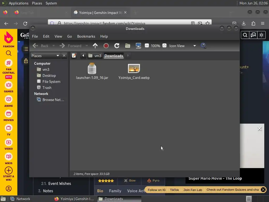Image resolution: width=269 pixels, height=202 pixels.
Task: Dismiss the bottom Fandom notification bar
Action: [x=263, y=190]
